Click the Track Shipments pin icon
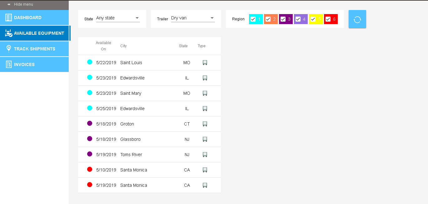This screenshot has width=428, height=204. coord(8,49)
